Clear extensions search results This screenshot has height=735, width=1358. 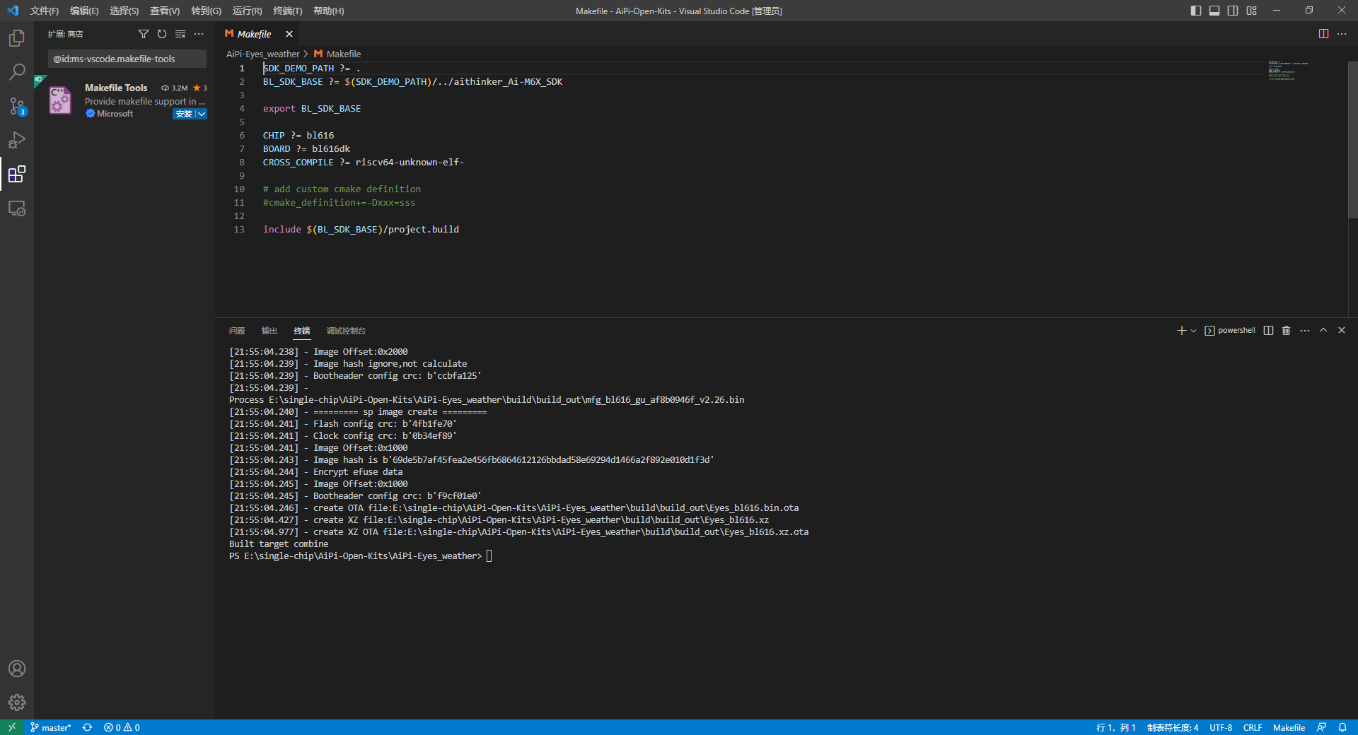[x=180, y=34]
